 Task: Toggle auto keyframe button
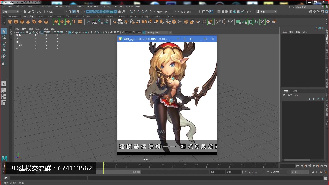coord(320,172)
